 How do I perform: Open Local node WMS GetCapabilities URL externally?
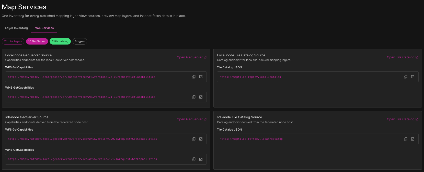pos(201,97)
